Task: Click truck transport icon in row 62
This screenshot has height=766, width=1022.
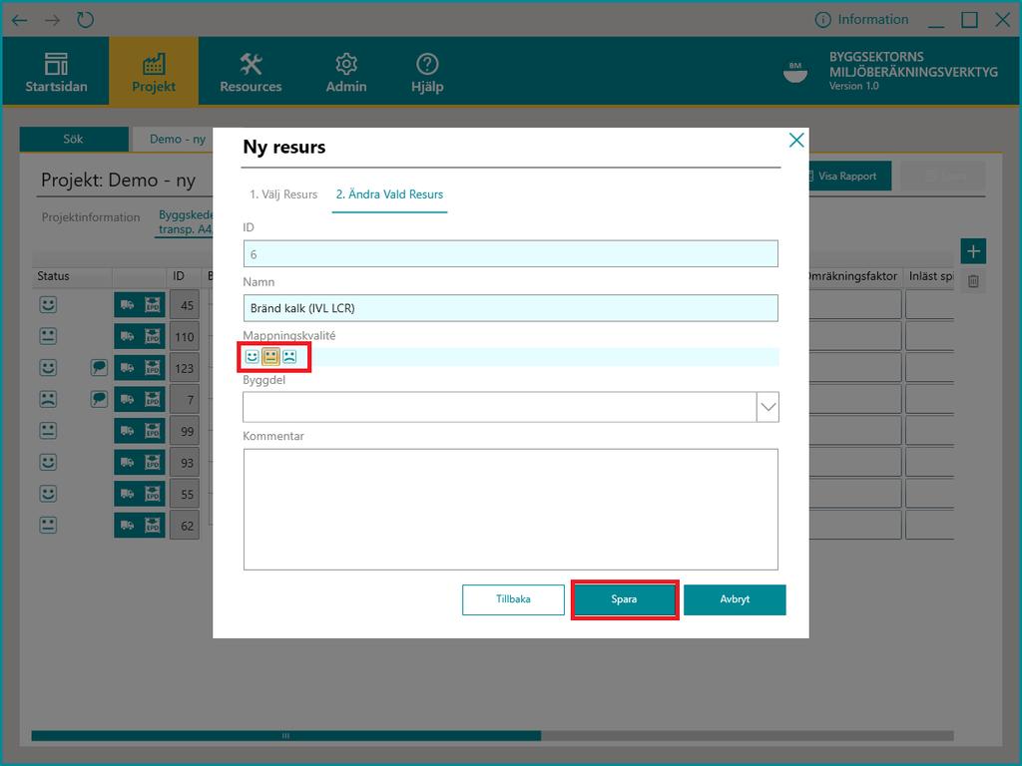Action: pyautogui.click(x=127, y=525)
